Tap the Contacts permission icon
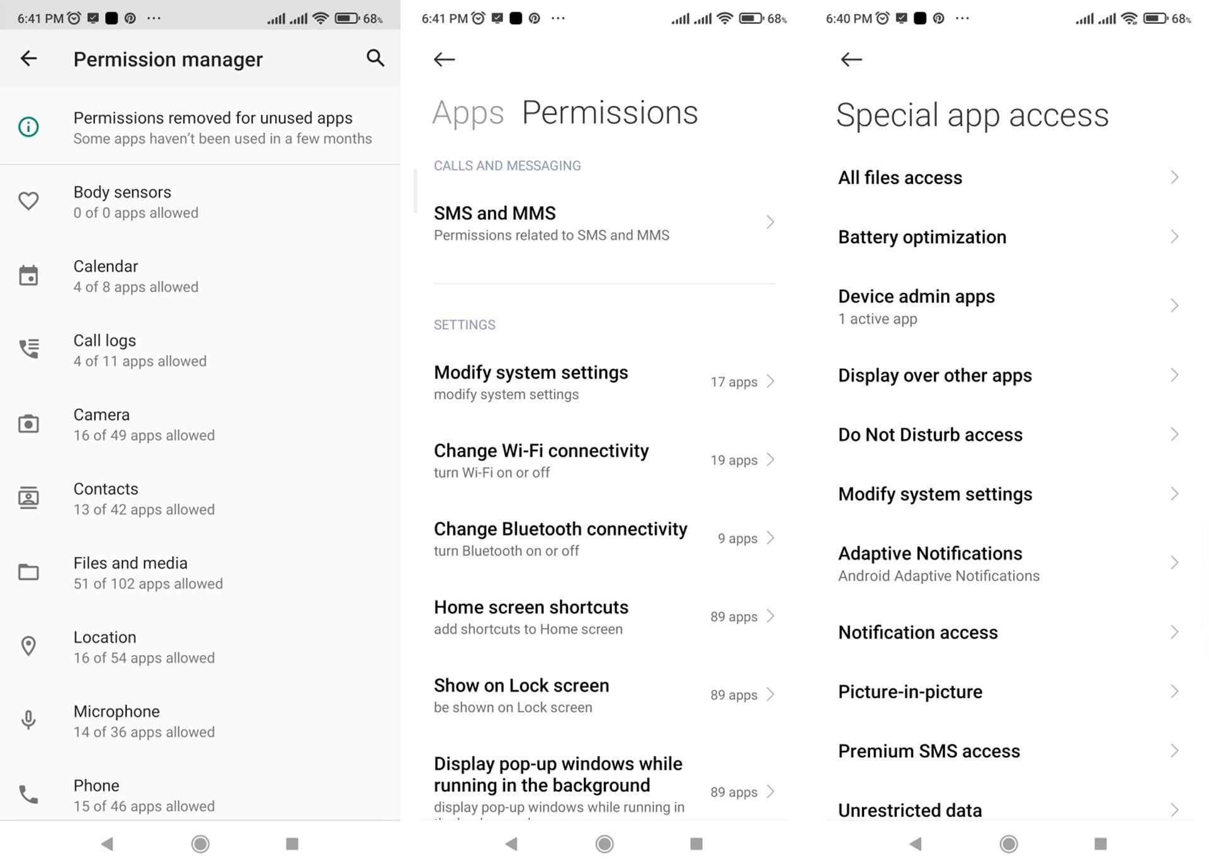The width and height of the screenshot is (1209, 868). click(28, 499)
